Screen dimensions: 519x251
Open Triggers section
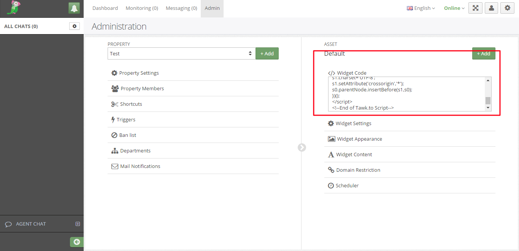pos(193,119)
